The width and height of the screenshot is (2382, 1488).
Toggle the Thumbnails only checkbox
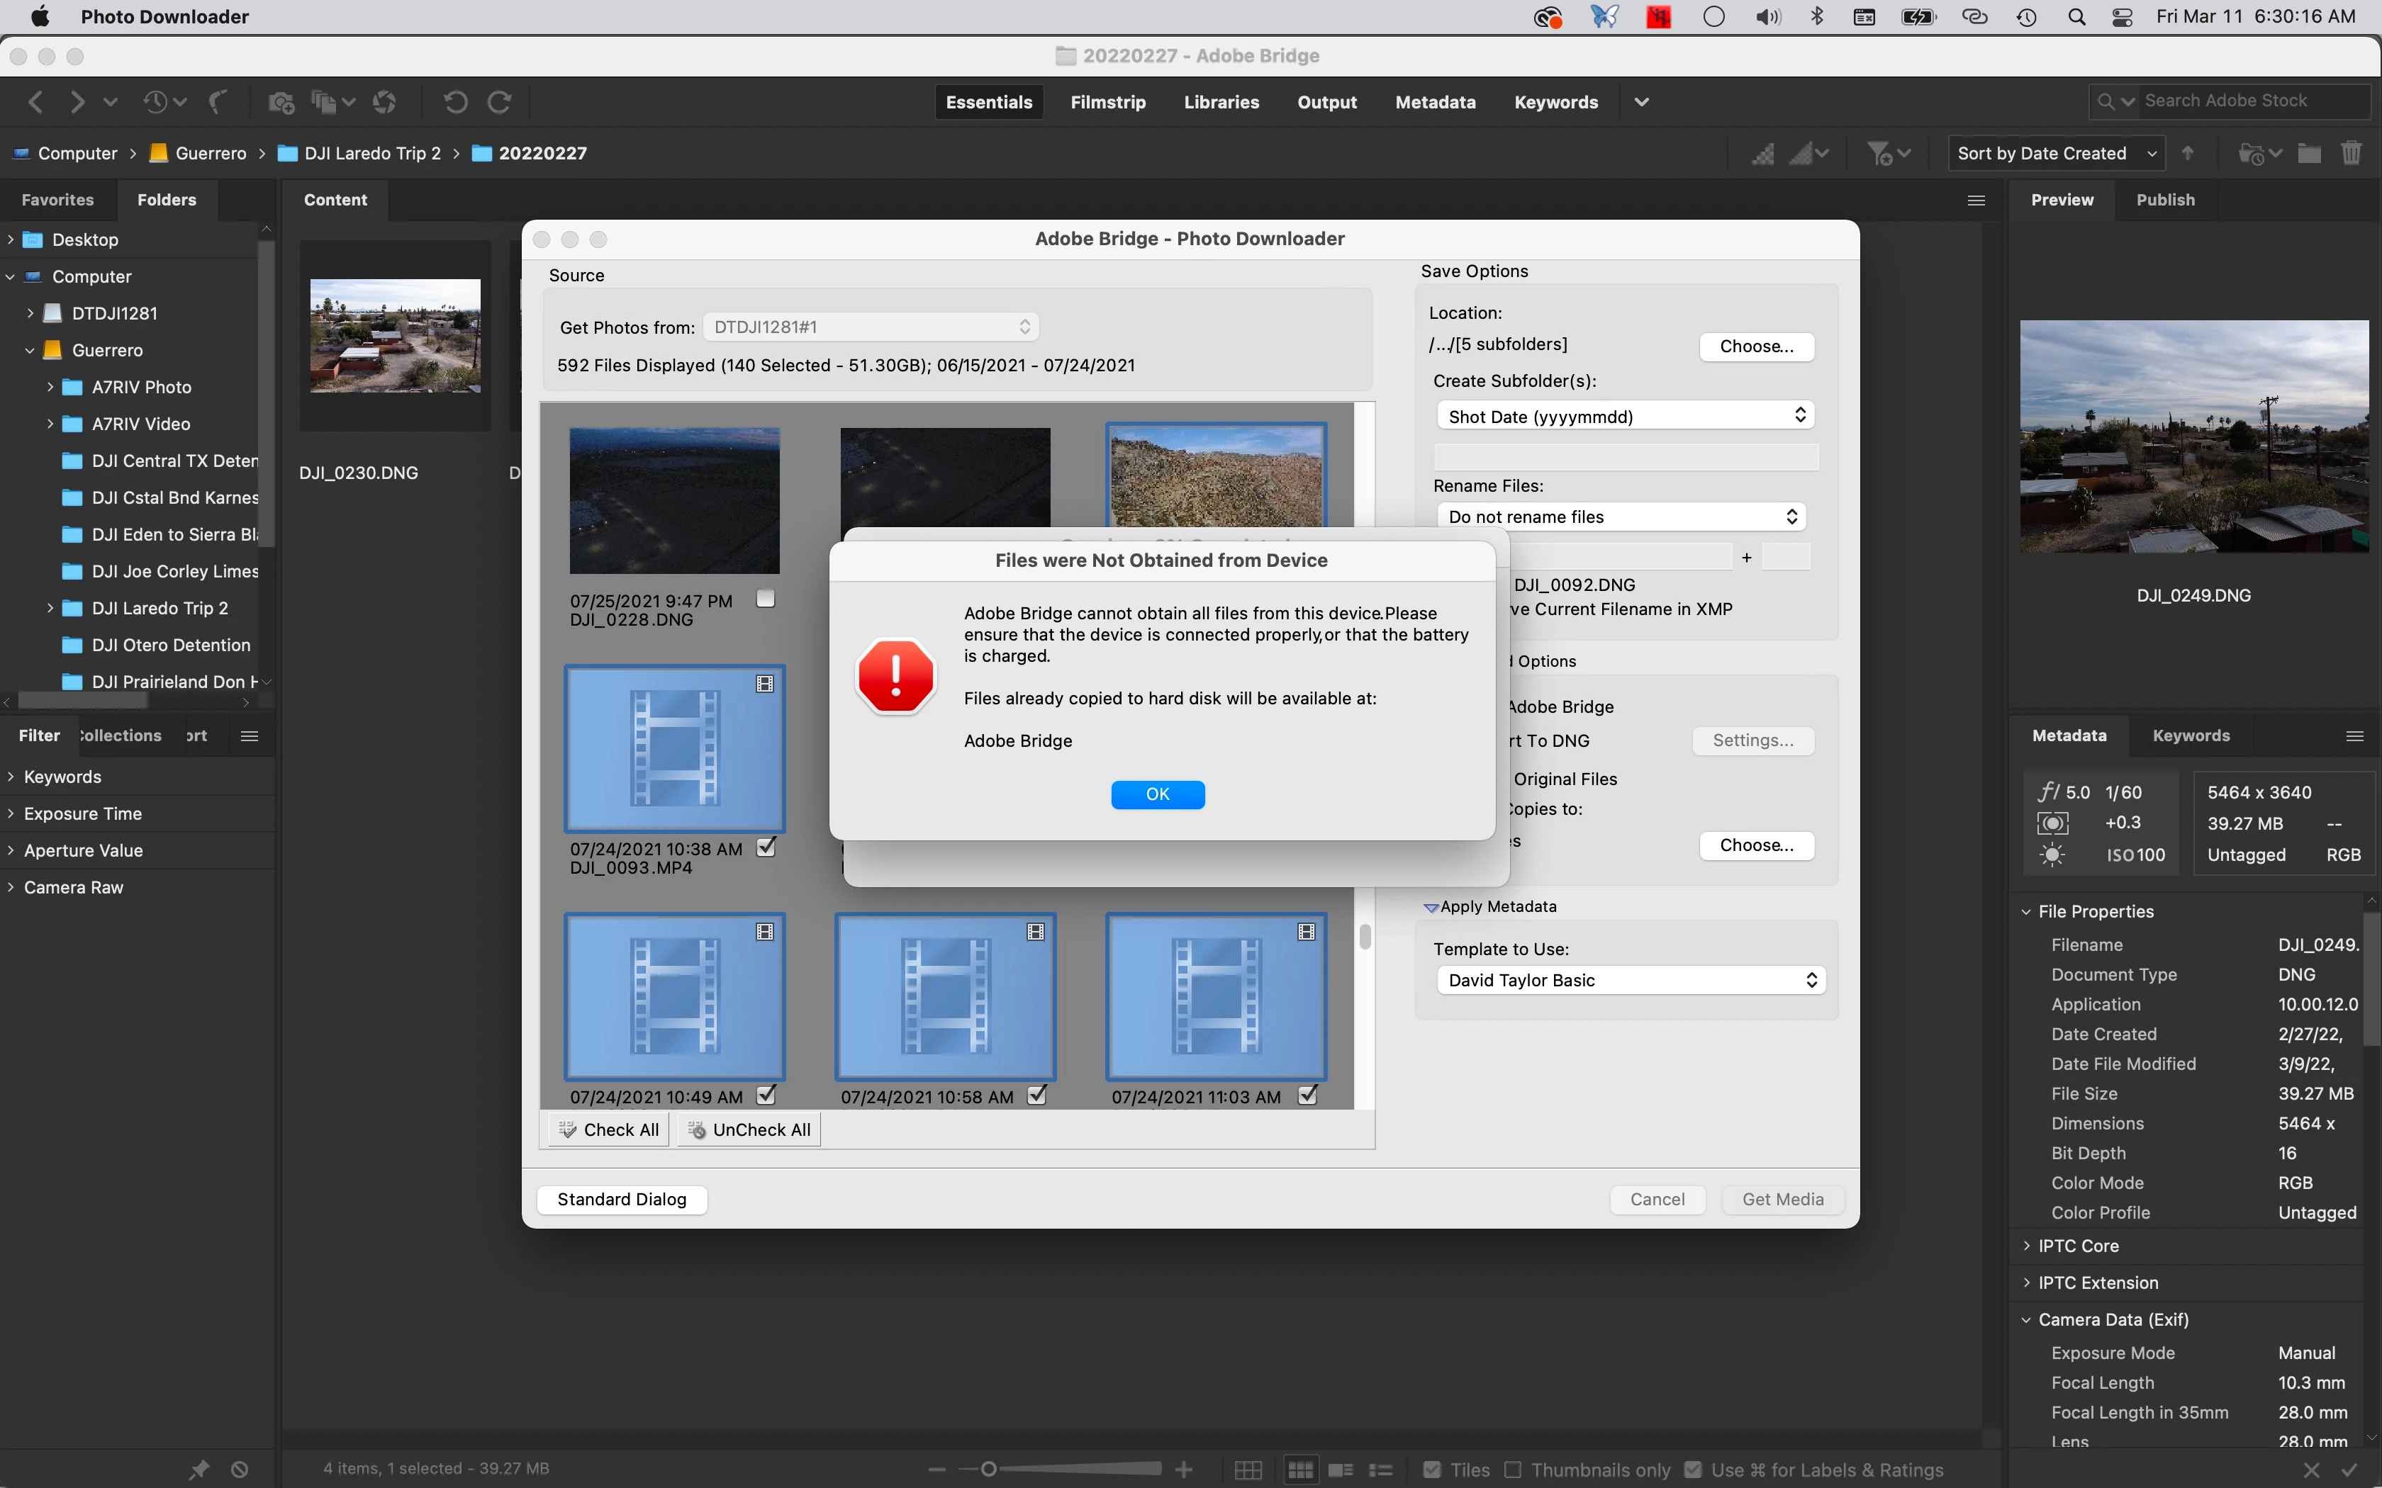coord(1514,1470)
